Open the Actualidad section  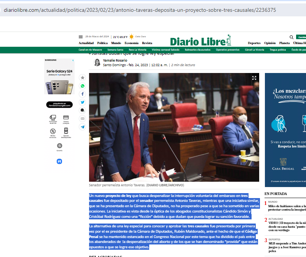click(86, 43)
